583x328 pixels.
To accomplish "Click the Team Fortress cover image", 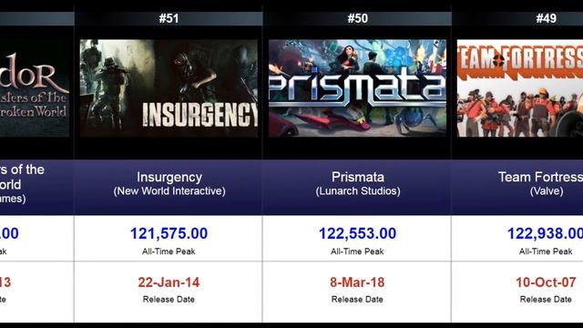I will click(x=520, y=88).
